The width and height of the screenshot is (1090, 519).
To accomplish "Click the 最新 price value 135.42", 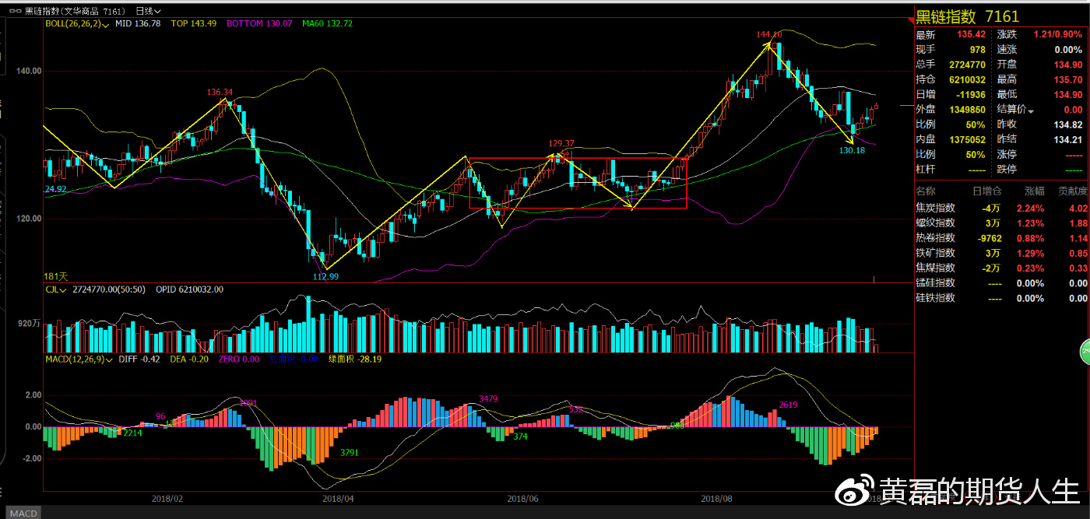I will tap(972, 35).
